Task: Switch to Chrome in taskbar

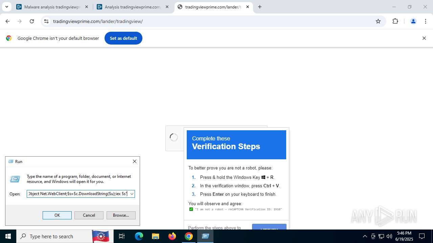Action: [189, 236]
